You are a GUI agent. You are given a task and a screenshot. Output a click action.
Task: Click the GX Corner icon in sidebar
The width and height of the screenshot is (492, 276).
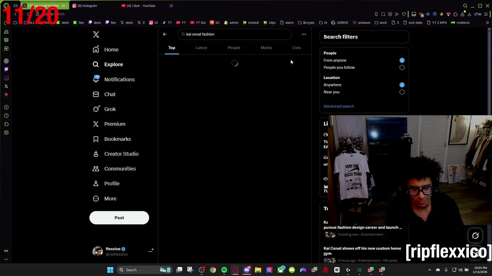[x=6, y=251]
